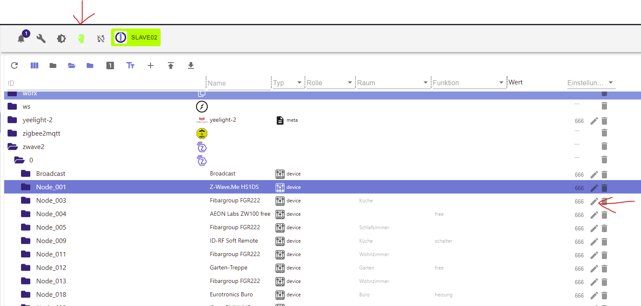Click the crossed sync arrows icon

(101, 39)
